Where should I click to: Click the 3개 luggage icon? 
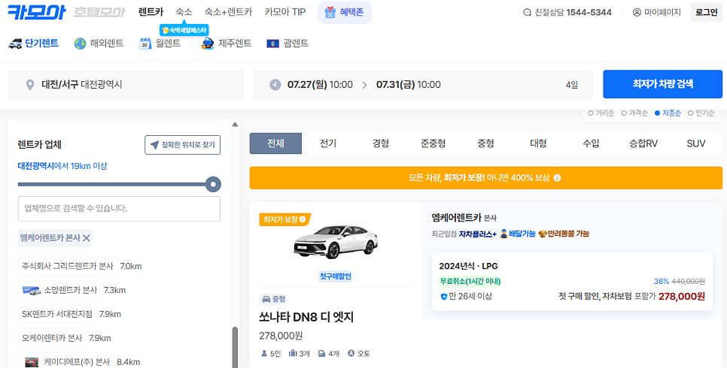tap(293, 354)
